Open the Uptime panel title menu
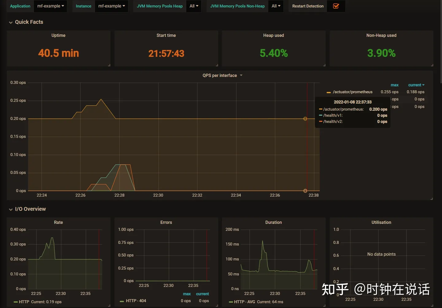The height and width of the screenshot is (308, 442). click(58, 36)
